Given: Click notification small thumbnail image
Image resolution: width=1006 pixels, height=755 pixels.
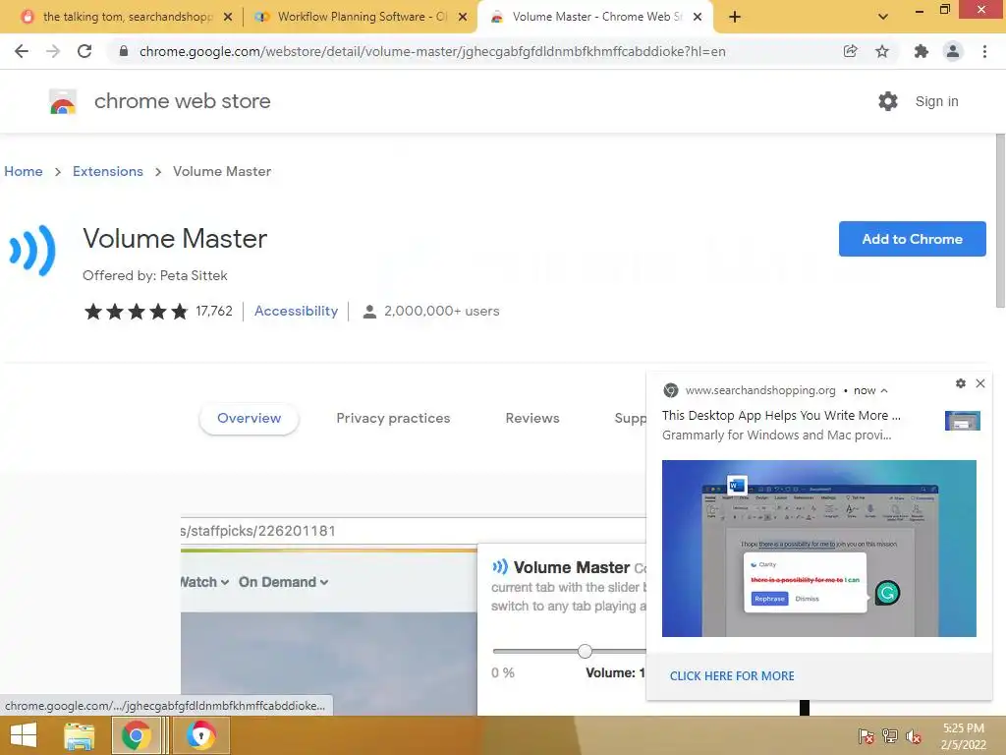Looking at the screenshot, I should pos(963,421).
